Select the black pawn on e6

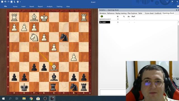(44, 67)
